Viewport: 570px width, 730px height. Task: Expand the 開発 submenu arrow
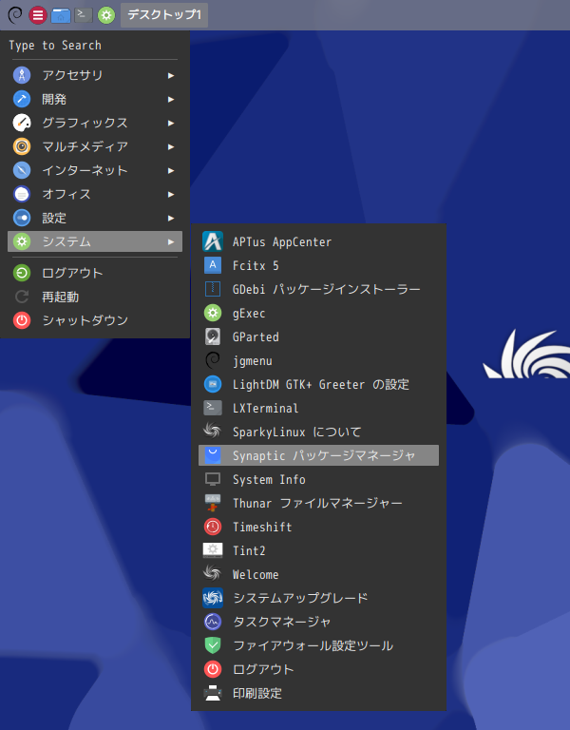tap(171, 99)
